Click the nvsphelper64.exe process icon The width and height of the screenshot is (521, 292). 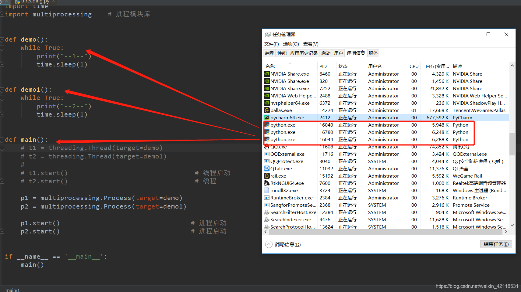[x=267, y=103]
